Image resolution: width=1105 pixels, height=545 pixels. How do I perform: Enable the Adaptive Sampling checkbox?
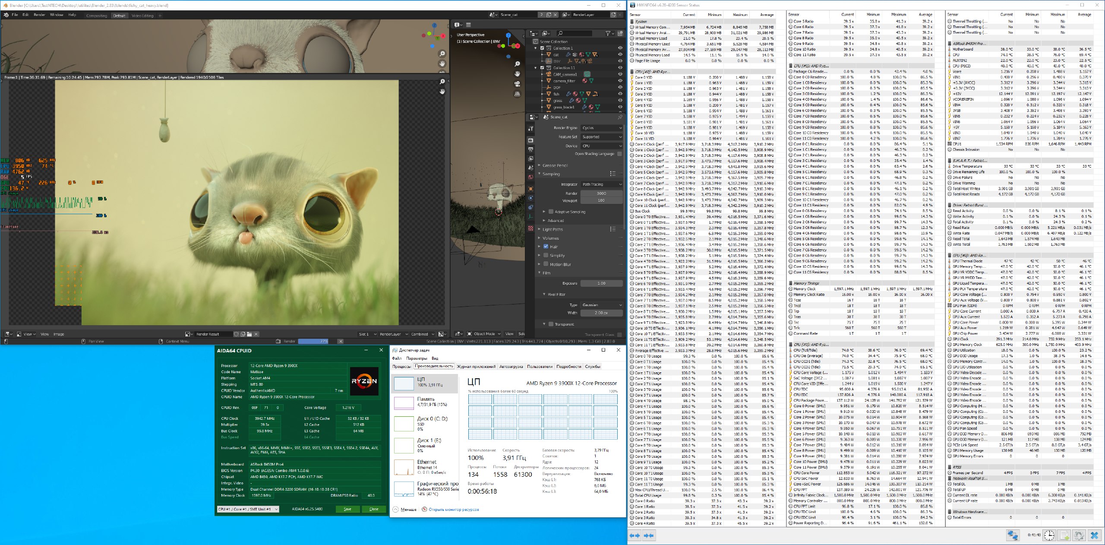click(551, 212)
